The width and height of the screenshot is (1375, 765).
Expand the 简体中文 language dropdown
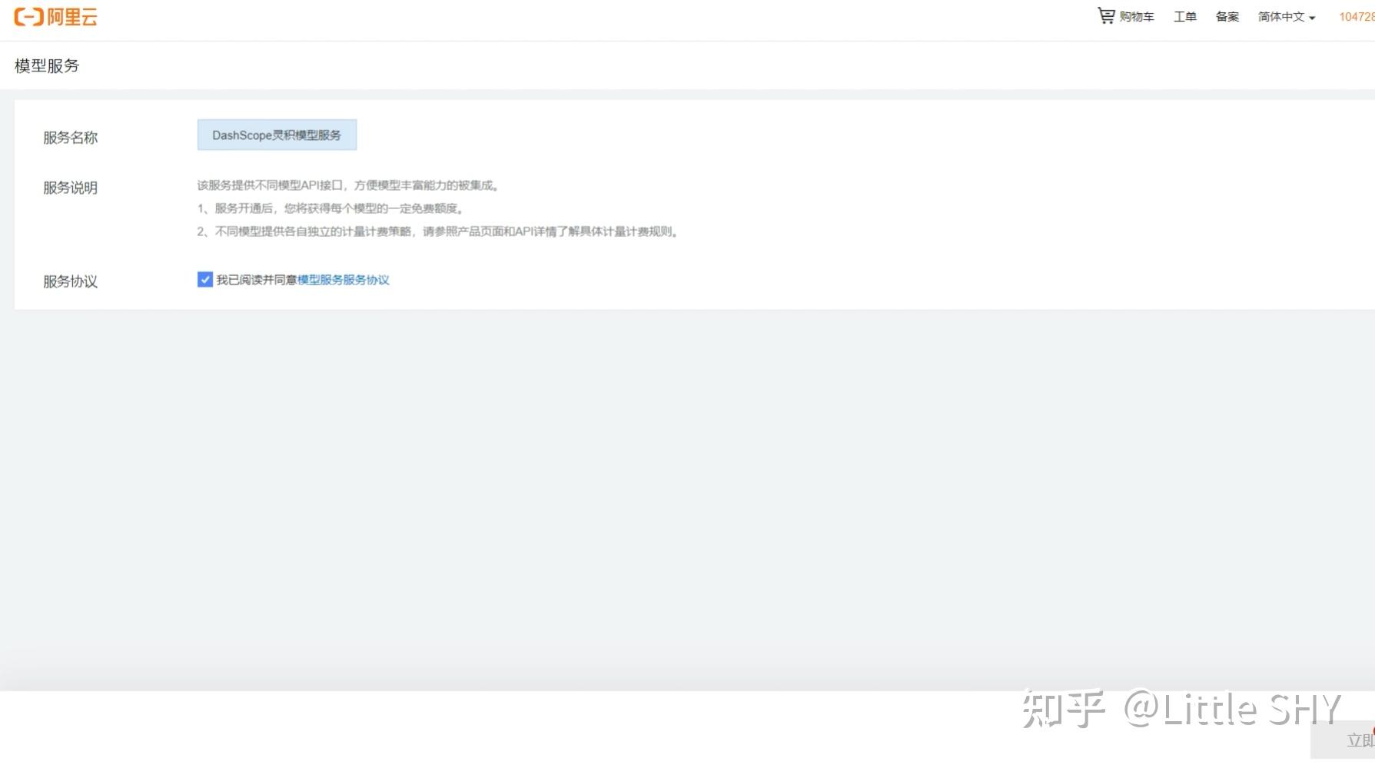click(x=1286, y=17)
